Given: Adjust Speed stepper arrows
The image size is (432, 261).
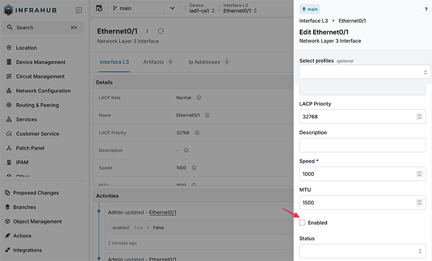Looking at the screenshot, I should [420, 174].
